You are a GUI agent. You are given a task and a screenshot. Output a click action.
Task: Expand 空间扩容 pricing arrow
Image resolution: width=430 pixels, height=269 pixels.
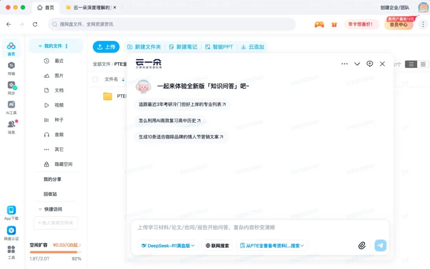click(x=80, y=245)
